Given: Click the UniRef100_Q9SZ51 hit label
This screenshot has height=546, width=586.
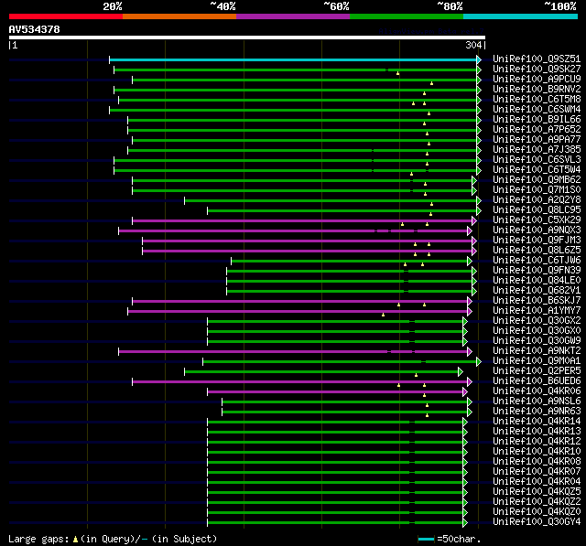Looking at the screenshot, I should point(537,59).
